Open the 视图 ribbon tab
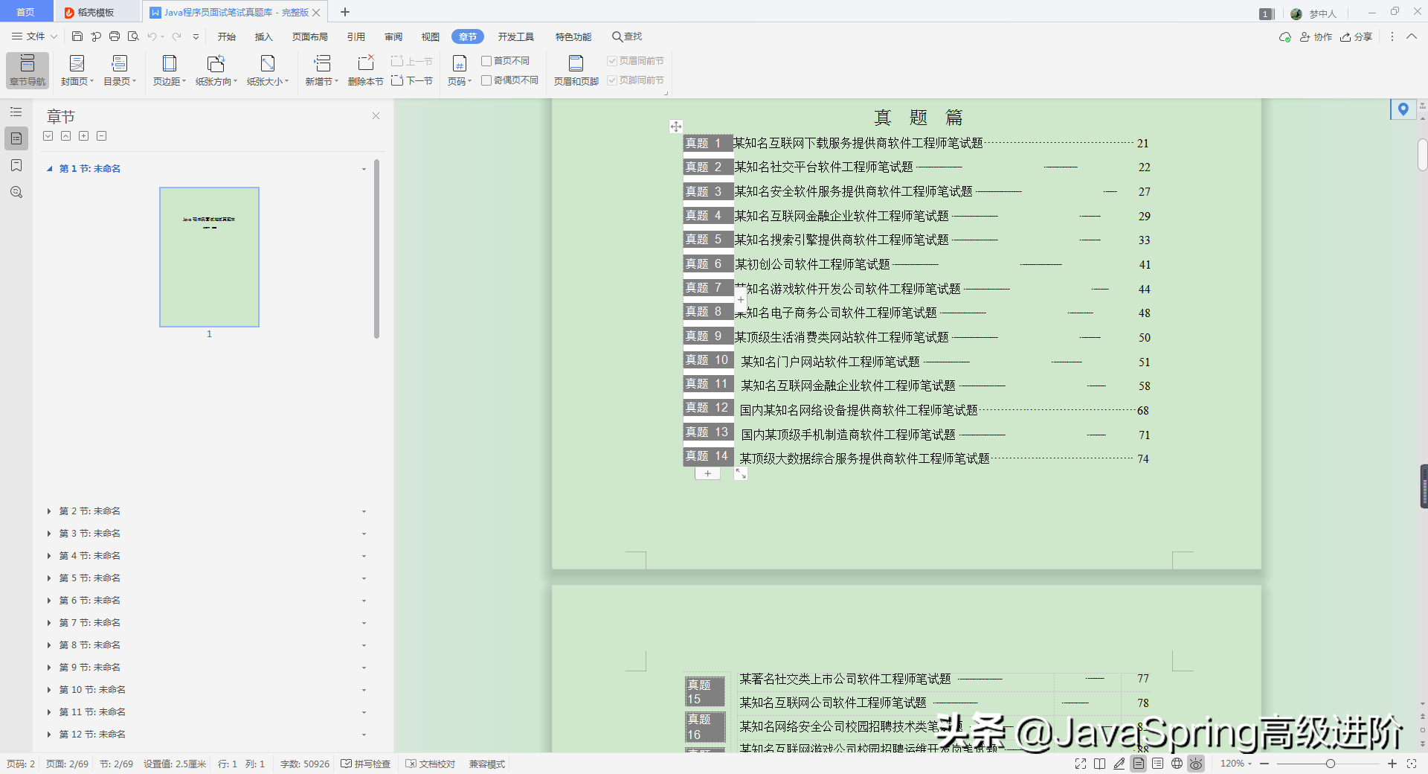The width and height of the screenshot is (1428, 774). (x=431, y=36)
